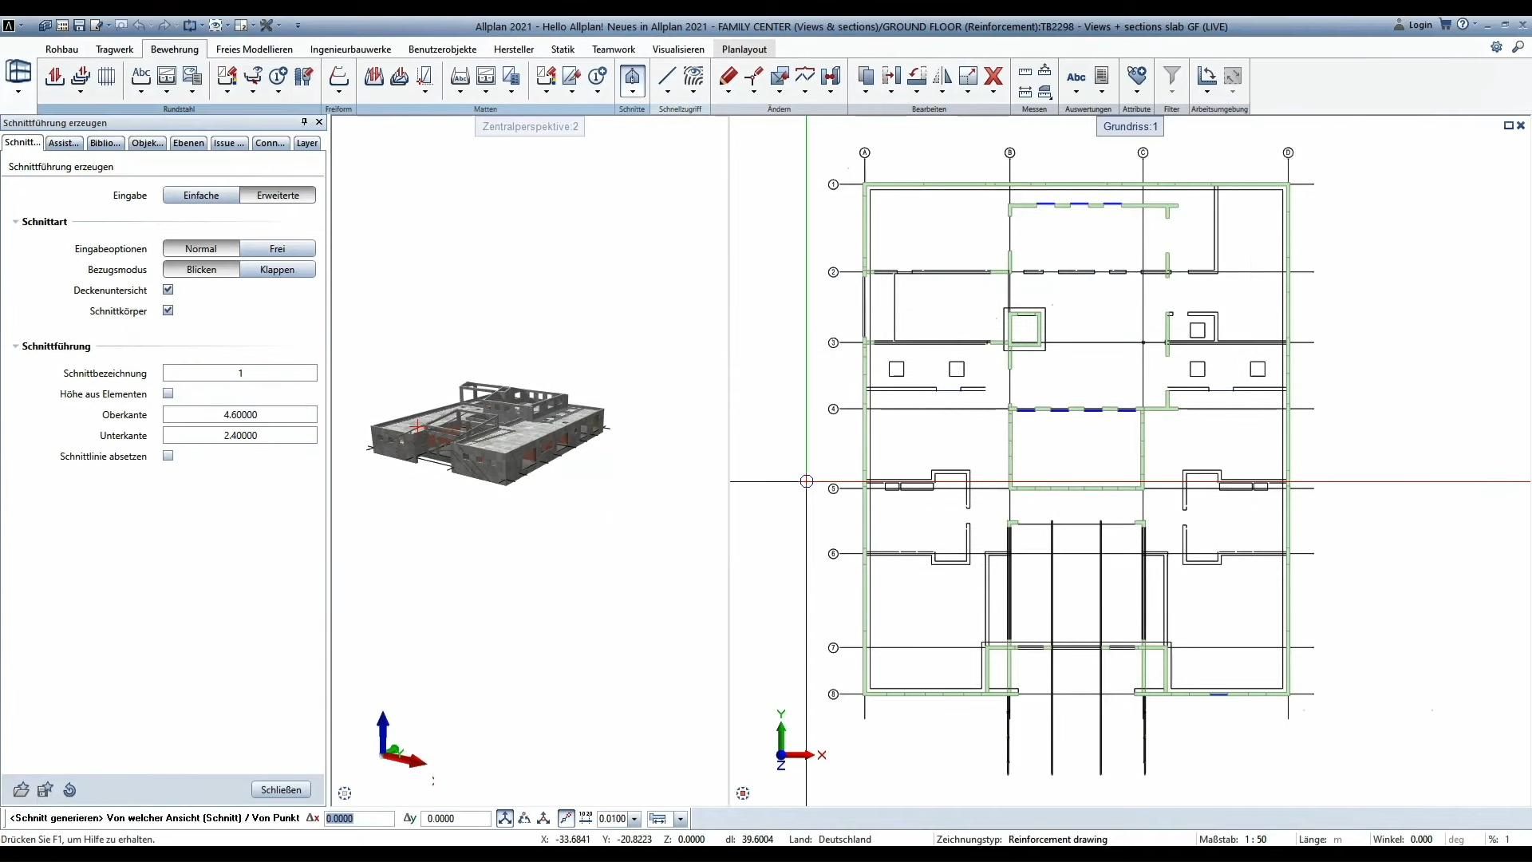Switch to Erweiterte input mode
Image resolution: width=1532 pixels, height=862 pixels.
click(x=278, y=195)
